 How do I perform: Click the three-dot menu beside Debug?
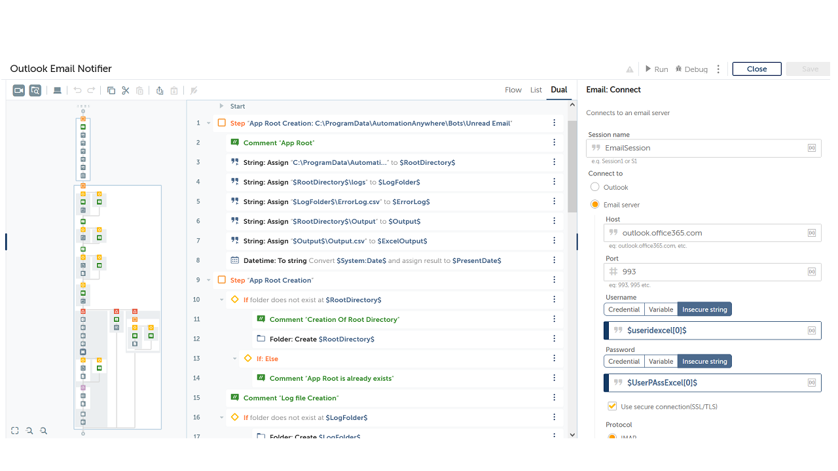point(718,69)
